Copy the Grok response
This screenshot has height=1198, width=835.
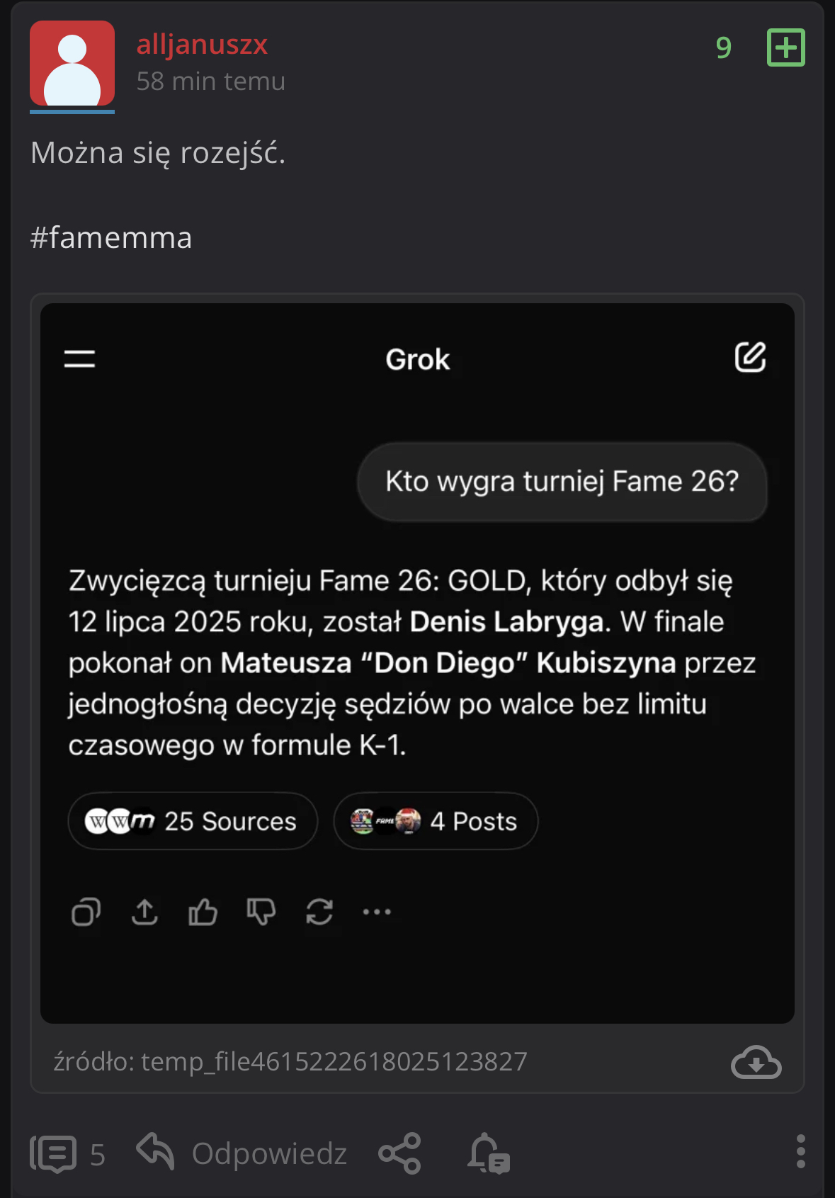[86, 912]
